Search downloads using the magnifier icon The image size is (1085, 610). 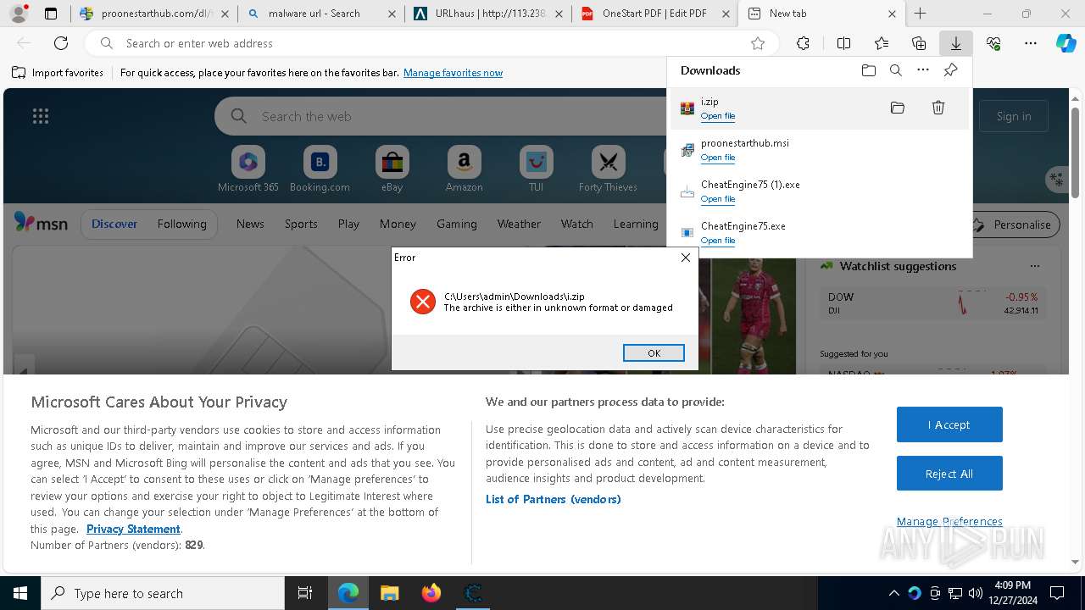click(x=896, y=70)
